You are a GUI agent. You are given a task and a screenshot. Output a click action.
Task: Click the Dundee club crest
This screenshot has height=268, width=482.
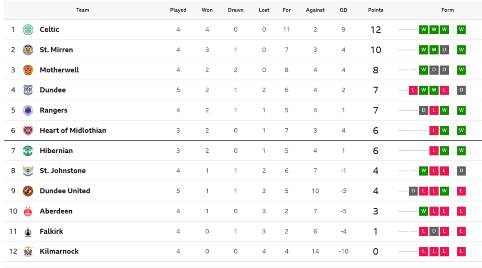(x=28, y=90)
